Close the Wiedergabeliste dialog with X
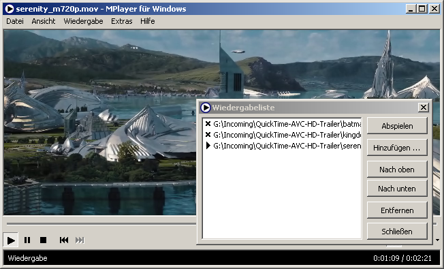 (424, 108)
